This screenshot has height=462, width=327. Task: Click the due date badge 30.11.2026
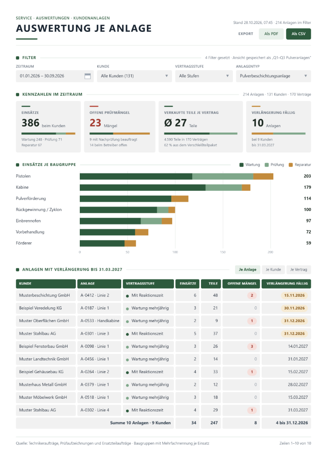coord(294,308)
